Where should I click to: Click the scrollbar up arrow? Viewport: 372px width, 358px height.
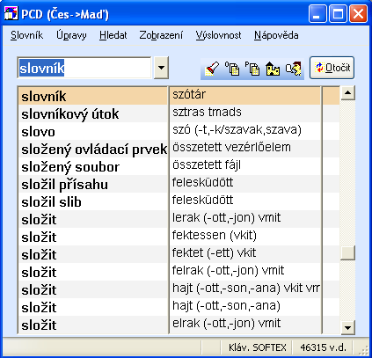[x=347, y=93]
